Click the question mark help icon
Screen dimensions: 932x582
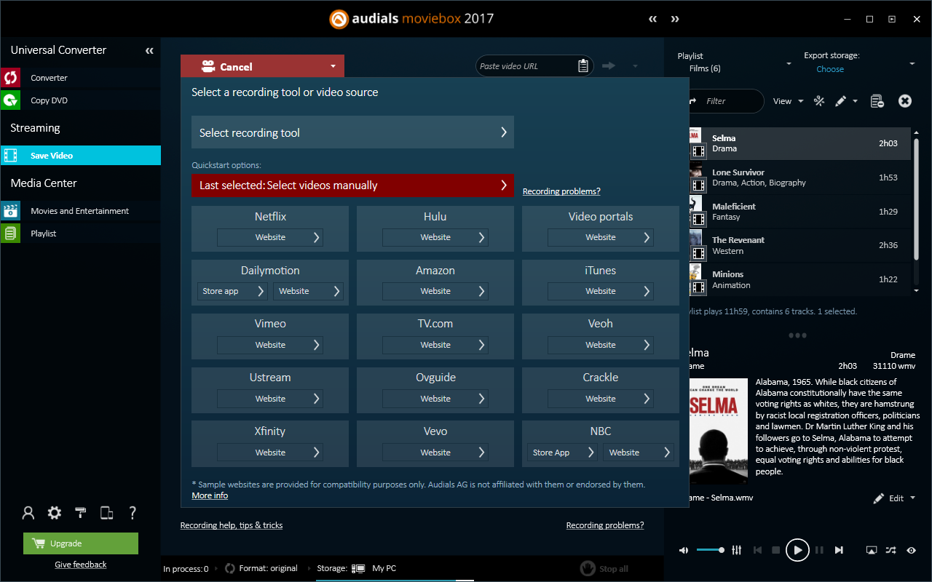click(133, 513)
